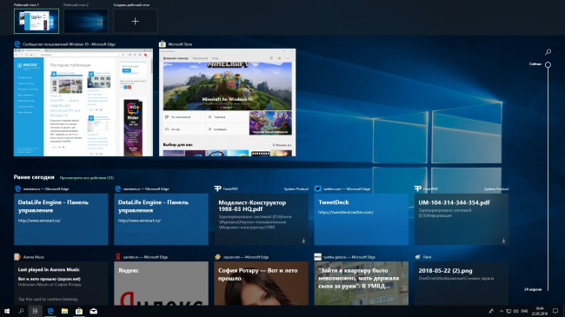Create a new desktop with plus button
Image resolution: width=565 pixels, height=317 pixels.
[135, 21]
